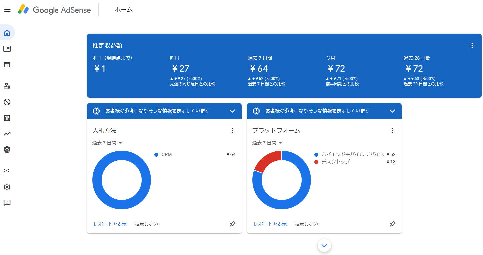
Task: Click ￥13 value in platform legend
Action: 391,162
